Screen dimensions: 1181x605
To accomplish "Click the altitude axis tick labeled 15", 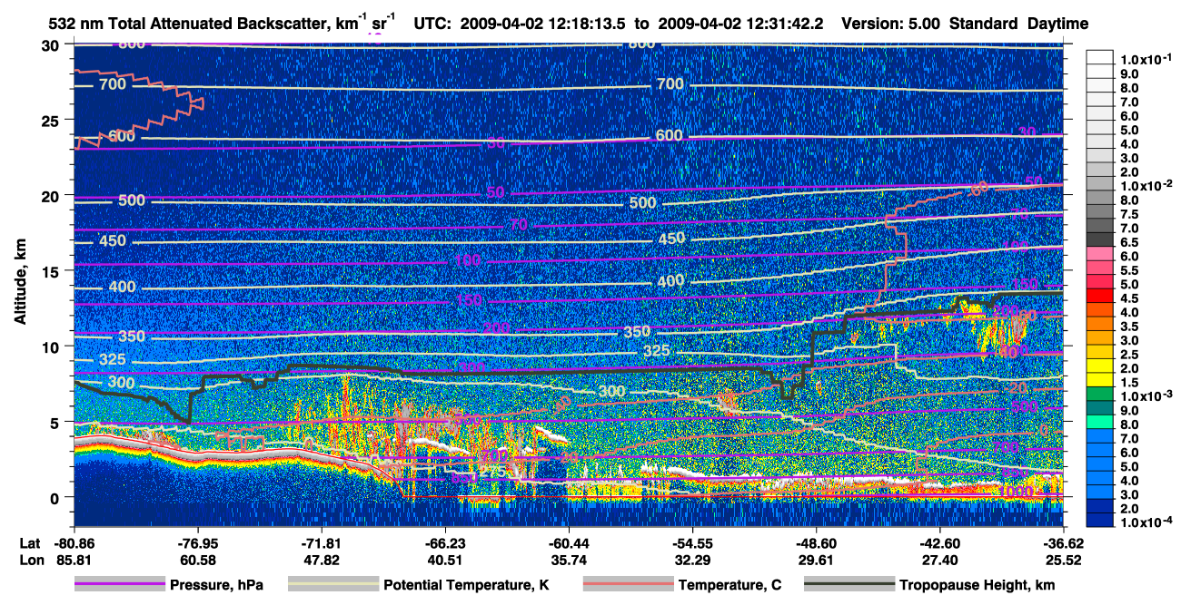I will click(53, 271).
